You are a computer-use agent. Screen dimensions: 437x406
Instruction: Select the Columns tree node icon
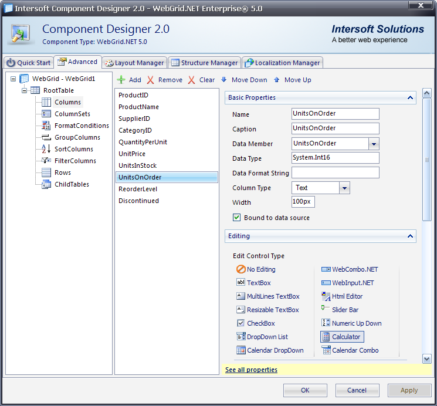(x=46, y=102)
